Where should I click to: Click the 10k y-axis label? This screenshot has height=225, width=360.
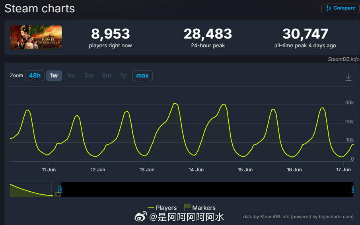pos(350,140)
